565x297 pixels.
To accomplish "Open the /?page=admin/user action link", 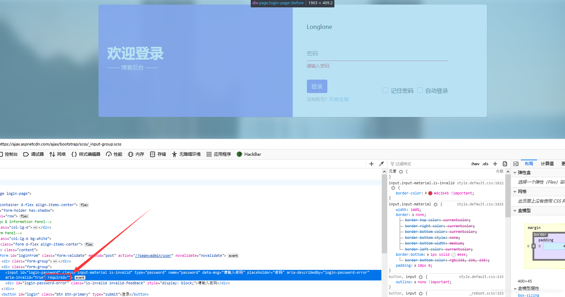I will (x=153, y=256).
